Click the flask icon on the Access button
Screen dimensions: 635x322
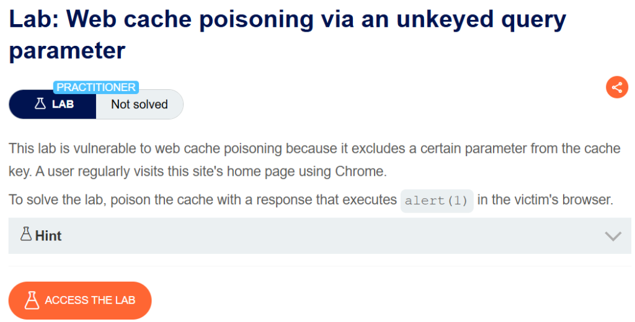(32, 300)
